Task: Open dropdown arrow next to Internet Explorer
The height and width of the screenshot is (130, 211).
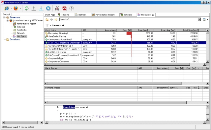Action: pos(11,8)
